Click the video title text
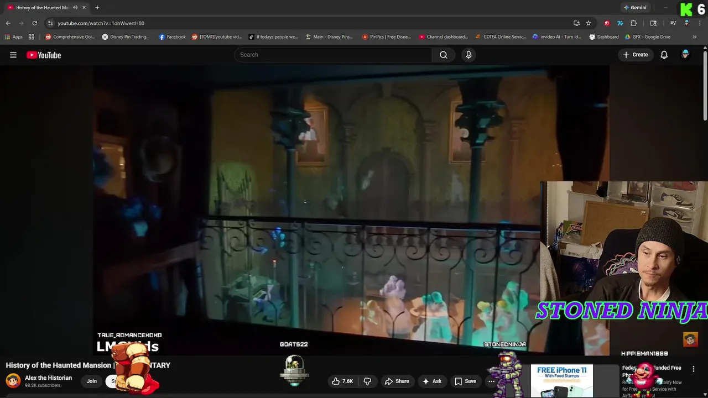Screen dimensions: 708x398 (88, 365)
